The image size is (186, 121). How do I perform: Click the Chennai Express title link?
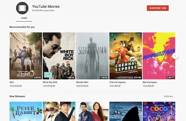pos(117,82)
